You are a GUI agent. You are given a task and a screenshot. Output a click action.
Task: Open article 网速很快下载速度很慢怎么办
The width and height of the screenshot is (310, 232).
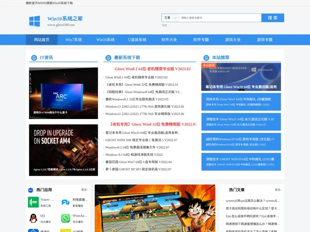click(x=253, y=224)
